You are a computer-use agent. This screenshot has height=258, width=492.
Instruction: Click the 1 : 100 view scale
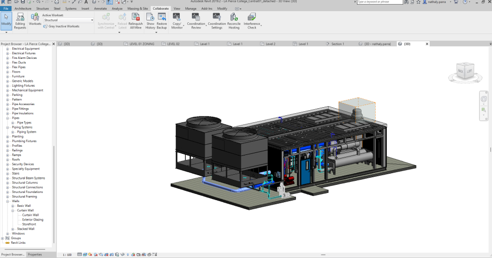click(67, 254)
